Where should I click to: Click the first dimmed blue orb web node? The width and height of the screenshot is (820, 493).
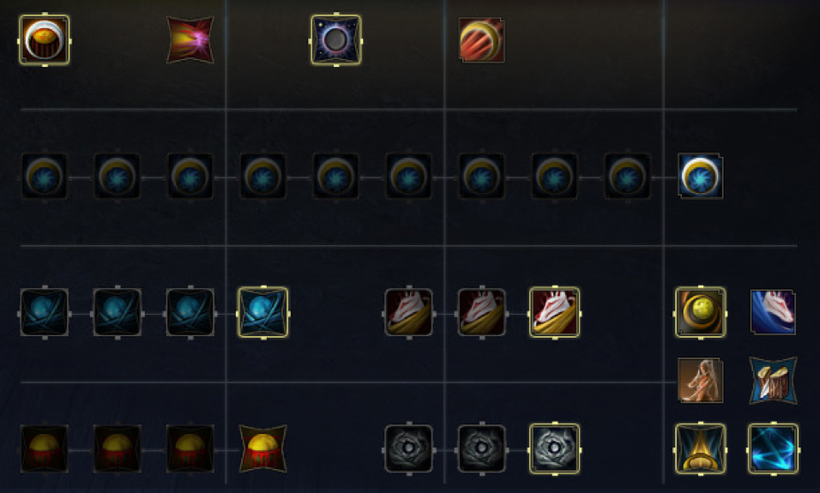45,312
